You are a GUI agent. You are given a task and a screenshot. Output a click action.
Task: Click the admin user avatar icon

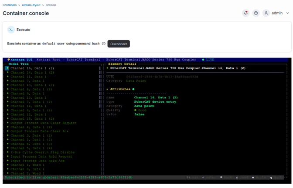click(x=266, y=13)
